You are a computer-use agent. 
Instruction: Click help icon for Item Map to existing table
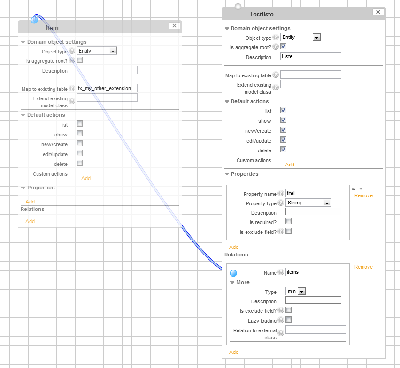(72, 88)
